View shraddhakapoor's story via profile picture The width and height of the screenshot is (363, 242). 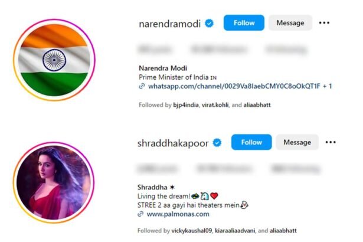54,182
